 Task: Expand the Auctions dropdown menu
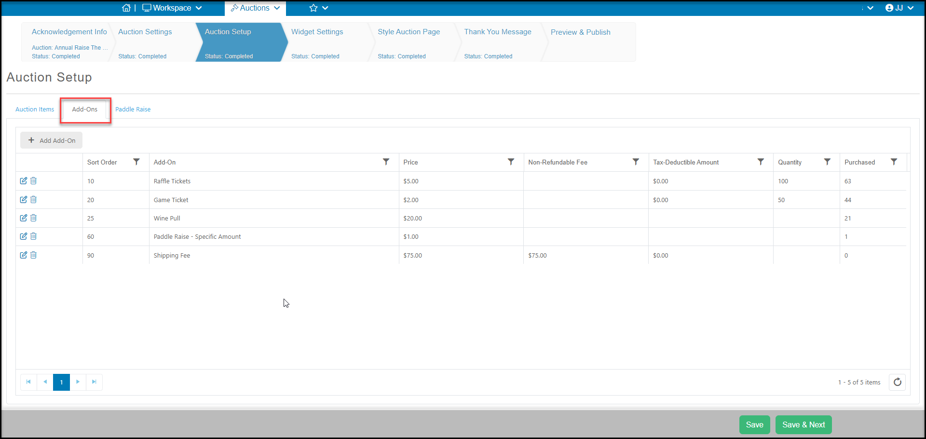tap(255, 8)
